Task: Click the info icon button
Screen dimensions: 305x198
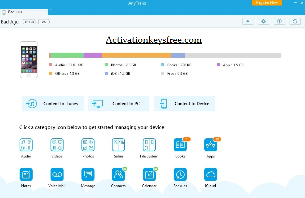Action: (x=279, y=21)
